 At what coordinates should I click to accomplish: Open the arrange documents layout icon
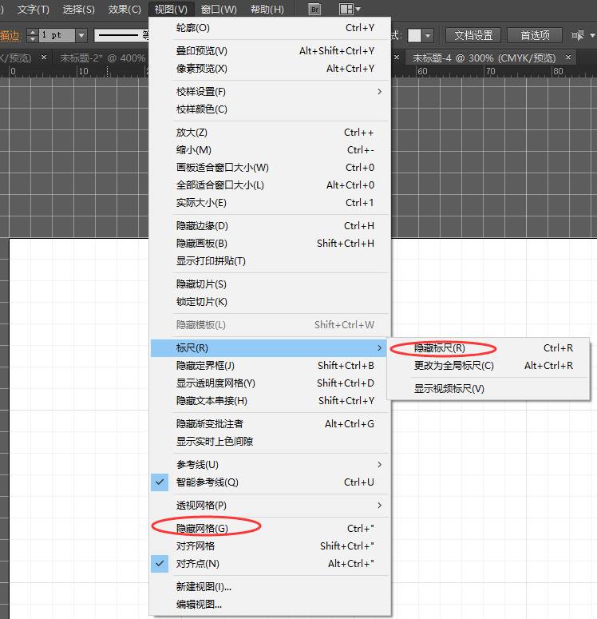coord(346,9)
